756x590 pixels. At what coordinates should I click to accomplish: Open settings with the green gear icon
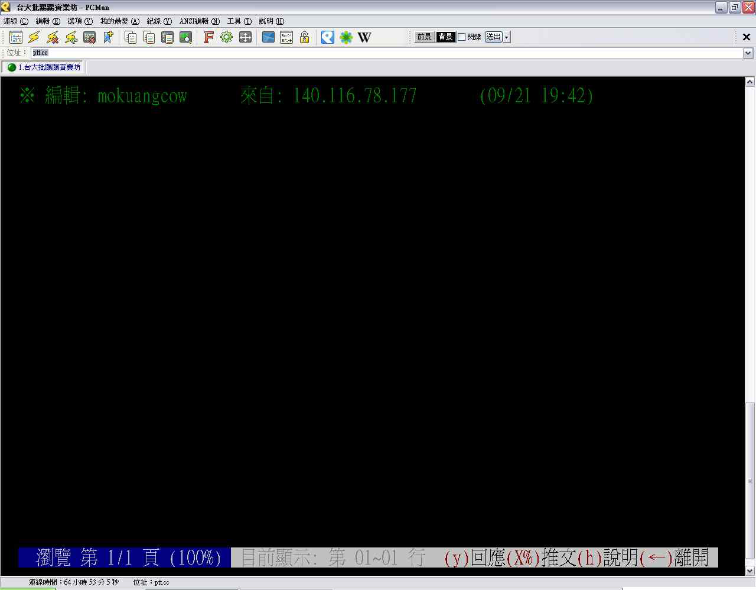click(227, 37)
